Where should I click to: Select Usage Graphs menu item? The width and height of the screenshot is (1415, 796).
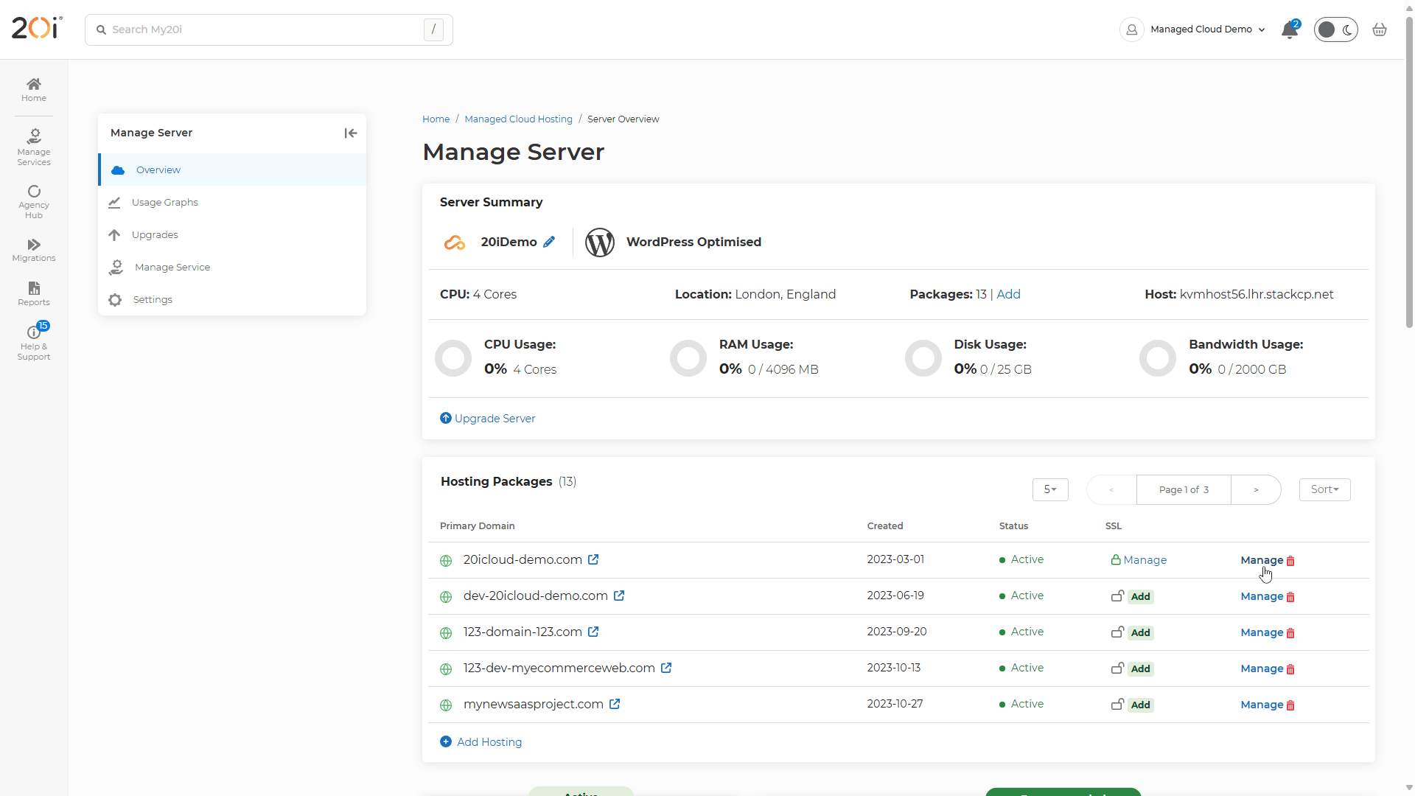pos(233,202)
